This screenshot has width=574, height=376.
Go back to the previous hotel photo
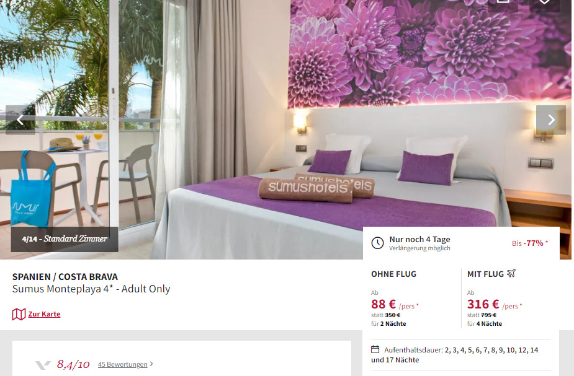[20, 120]
